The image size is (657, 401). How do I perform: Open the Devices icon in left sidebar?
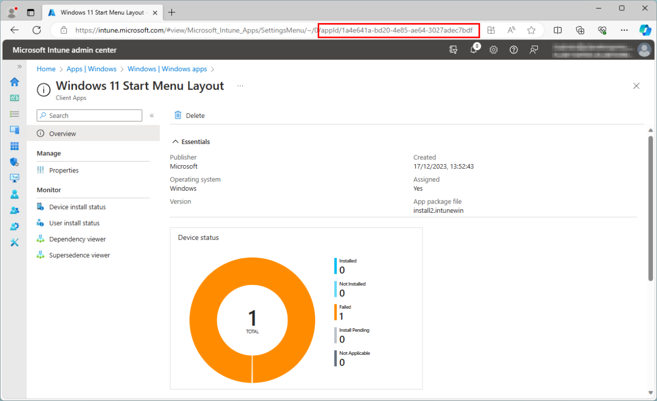[14, 130]
